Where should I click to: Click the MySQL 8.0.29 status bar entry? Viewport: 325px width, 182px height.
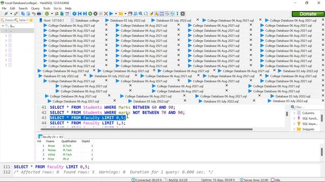click(x=176, y=180)
